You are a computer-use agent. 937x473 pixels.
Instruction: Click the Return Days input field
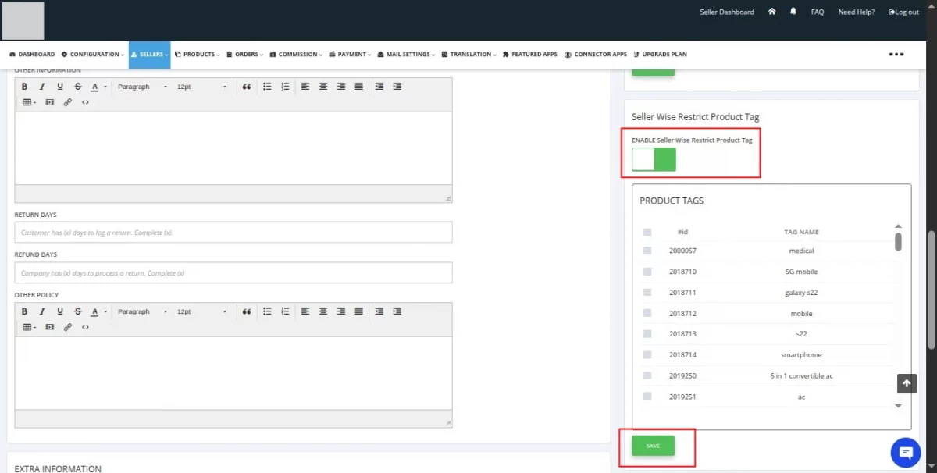233,233
